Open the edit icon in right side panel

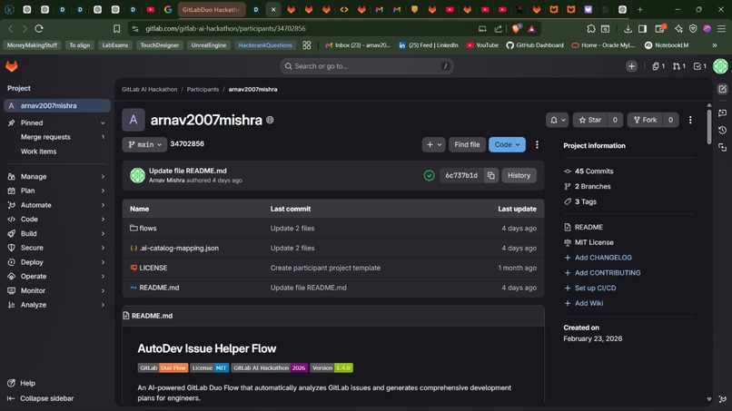click(722, 89)
